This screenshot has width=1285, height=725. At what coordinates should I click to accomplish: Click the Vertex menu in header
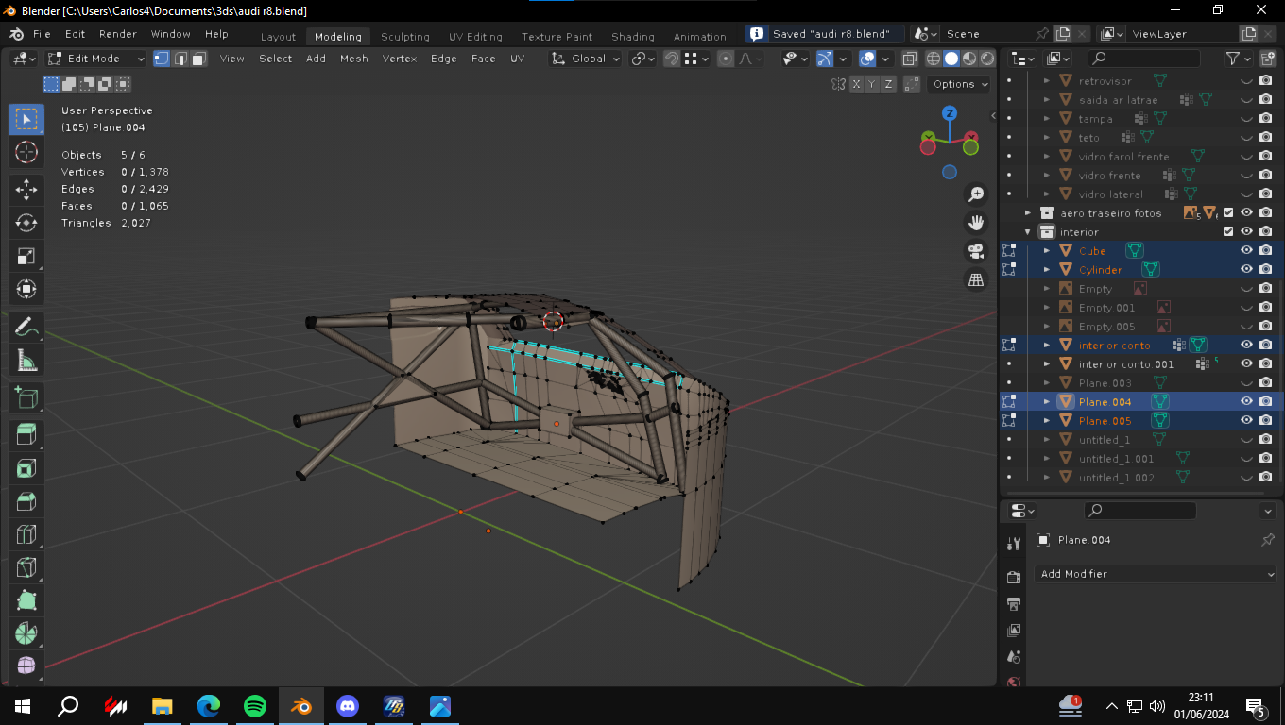point(399,59)
